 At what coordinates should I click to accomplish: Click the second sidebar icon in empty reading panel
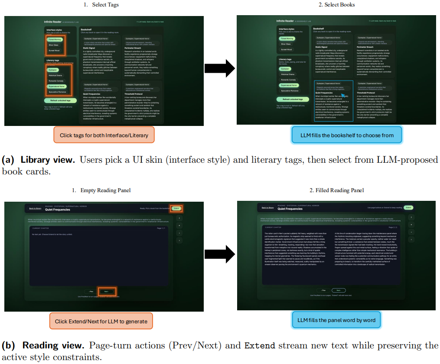point(179,225)
